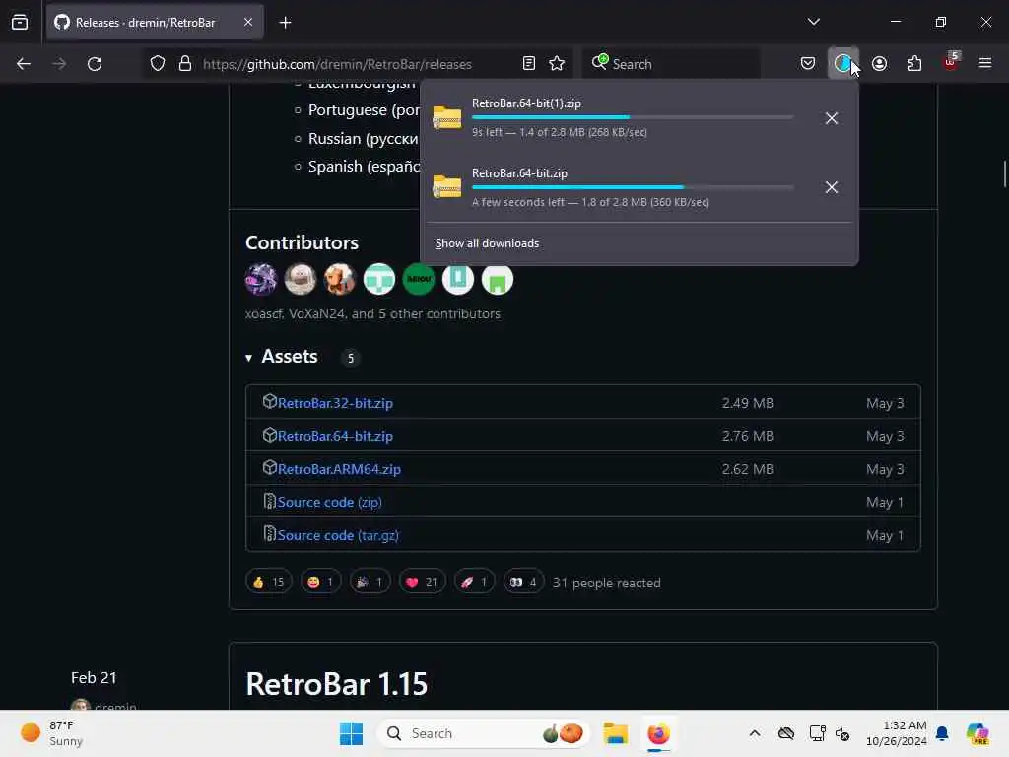1009x757 pixels.
Task: Save page to Pocket
Action: (808, 63)
